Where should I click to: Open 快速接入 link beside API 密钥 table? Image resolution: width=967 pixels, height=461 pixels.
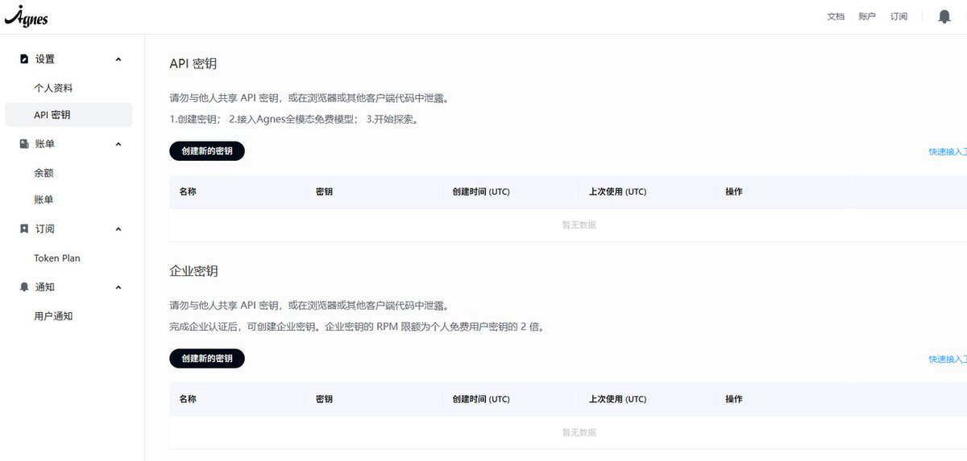[948, 151]
